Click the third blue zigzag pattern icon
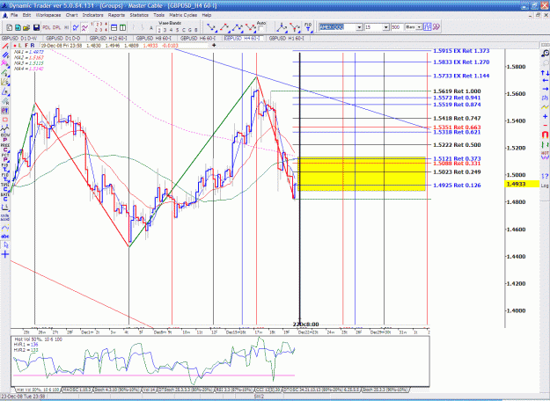 coord(238,27)
